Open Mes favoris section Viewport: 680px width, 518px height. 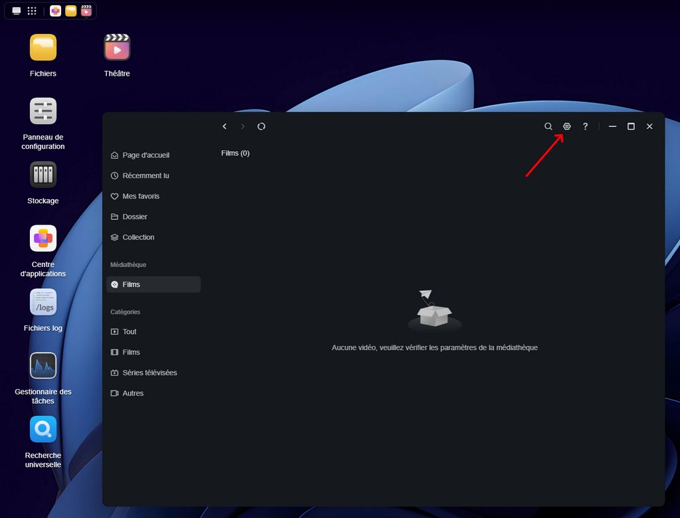click(141, 196)
